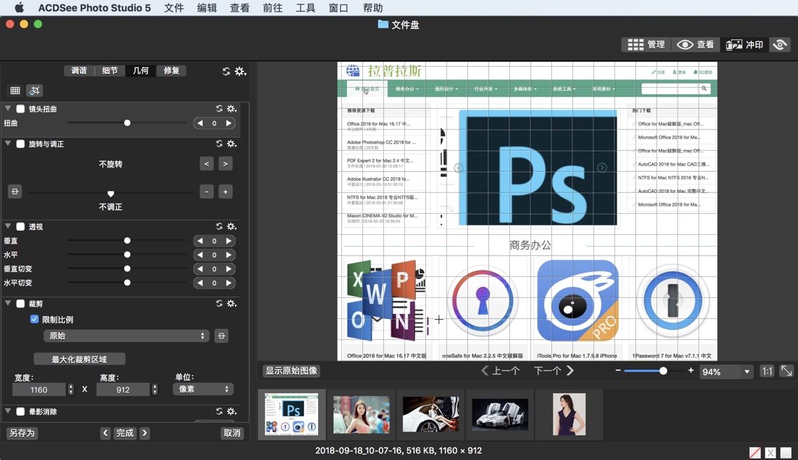Select the white car thumbnail in the filmstrip
The image size is (798, 460).
500,414
